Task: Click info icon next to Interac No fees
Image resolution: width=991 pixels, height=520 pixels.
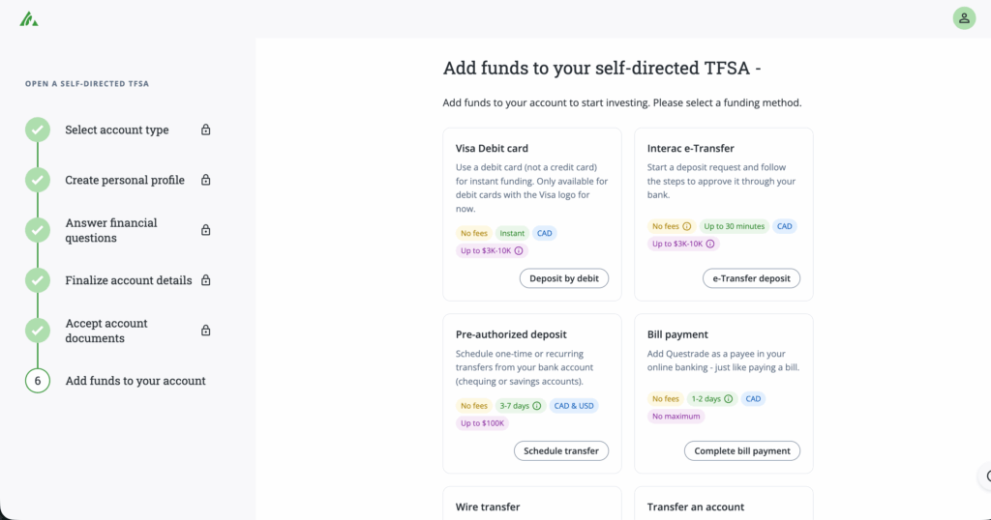Action: 687,226
